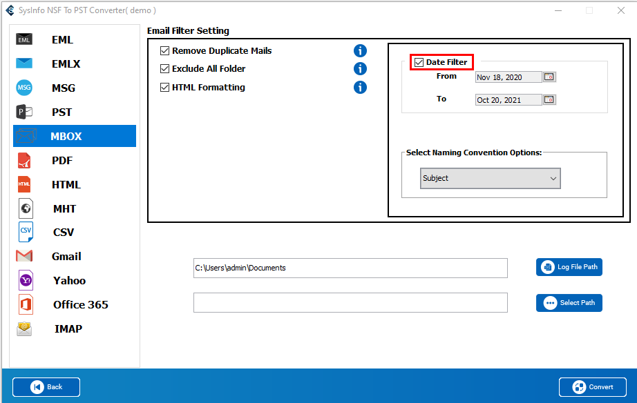Toggle the Date Filter checkbox
This screenshot has width=637, height=403.
[x=419, y=62]
